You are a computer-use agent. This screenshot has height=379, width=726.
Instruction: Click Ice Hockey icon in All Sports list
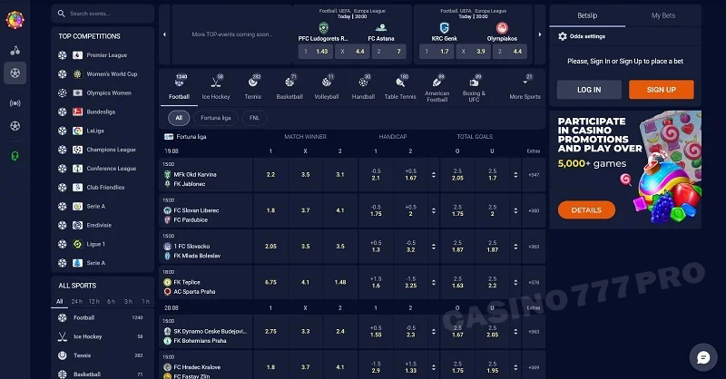(63, 337)
